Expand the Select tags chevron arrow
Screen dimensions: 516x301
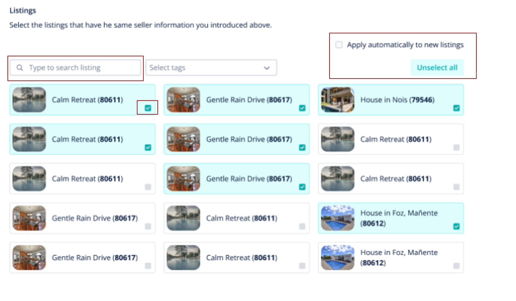[267, 68]
